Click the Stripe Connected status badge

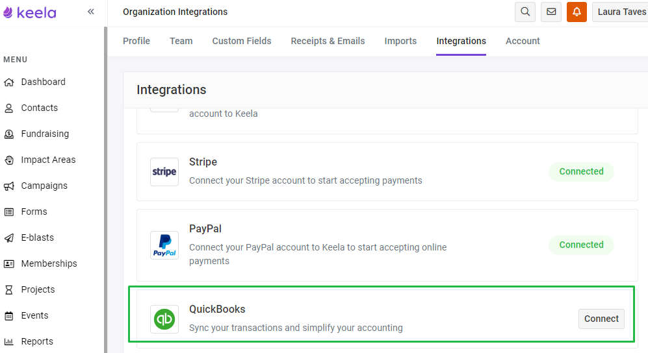pyautogui.click(x=581, y=171)
